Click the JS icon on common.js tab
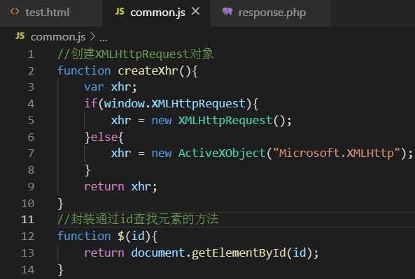 click(120, 11)
